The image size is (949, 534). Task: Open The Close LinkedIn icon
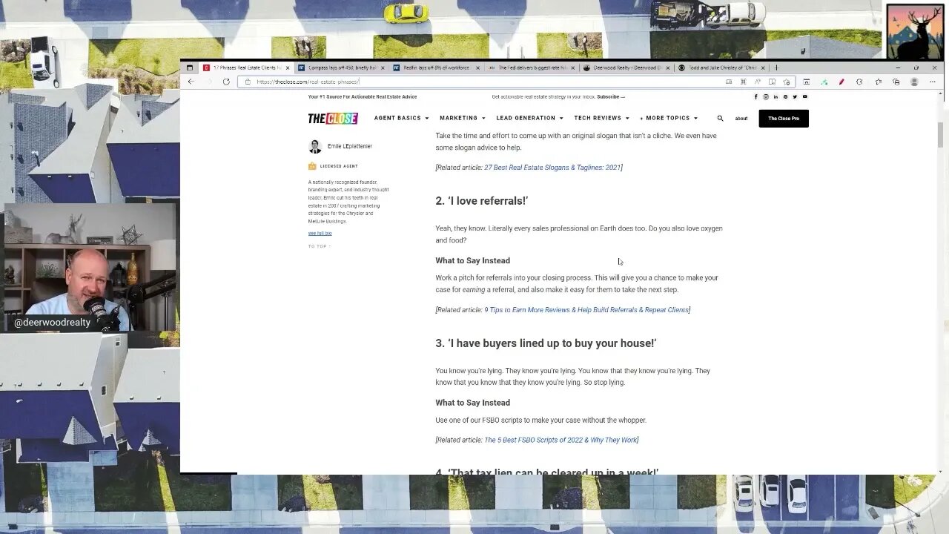coord(776,96)
